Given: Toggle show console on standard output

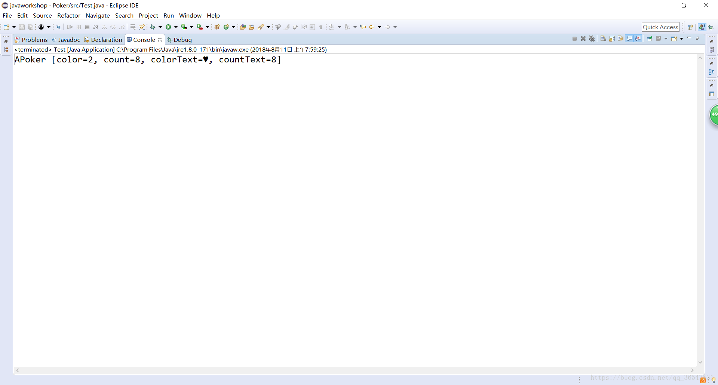Looking at the screenshot, I should [629, 38].
